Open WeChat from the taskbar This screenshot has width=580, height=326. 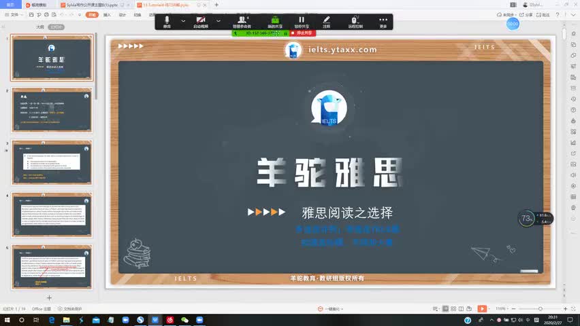click(184, 320)
